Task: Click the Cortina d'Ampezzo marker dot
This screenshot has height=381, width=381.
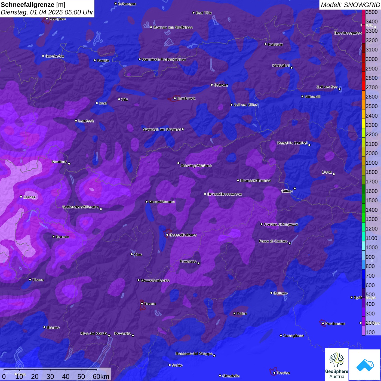Action: coord(262,224)
